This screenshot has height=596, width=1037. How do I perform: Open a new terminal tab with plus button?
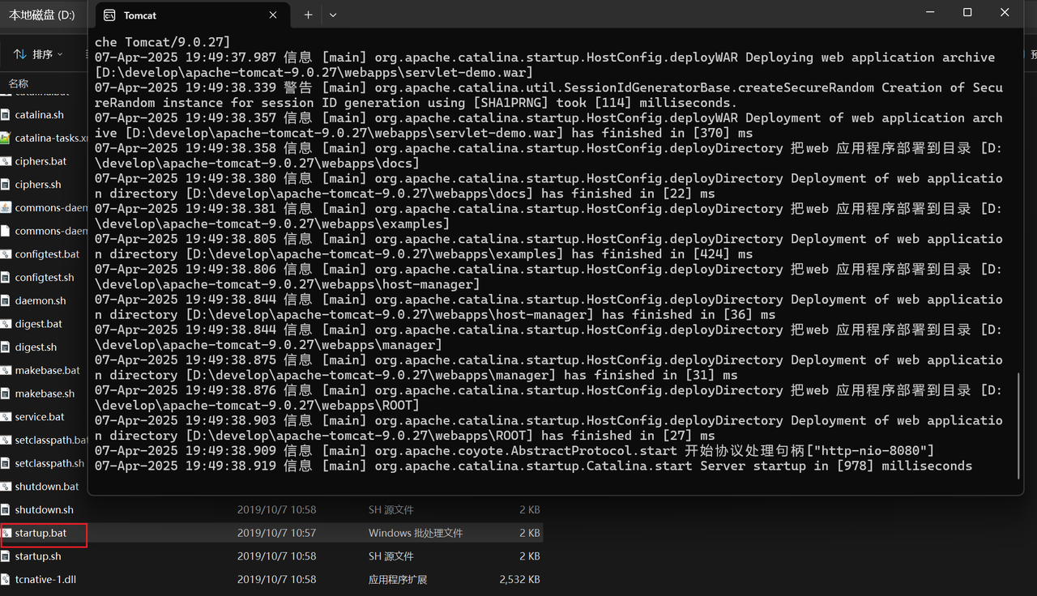(308, 15)
